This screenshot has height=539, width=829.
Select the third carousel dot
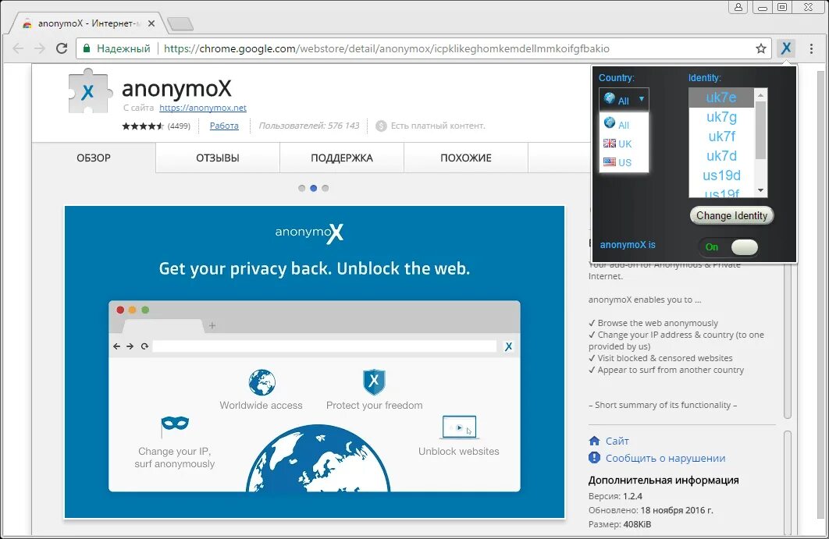click(326, 188)
